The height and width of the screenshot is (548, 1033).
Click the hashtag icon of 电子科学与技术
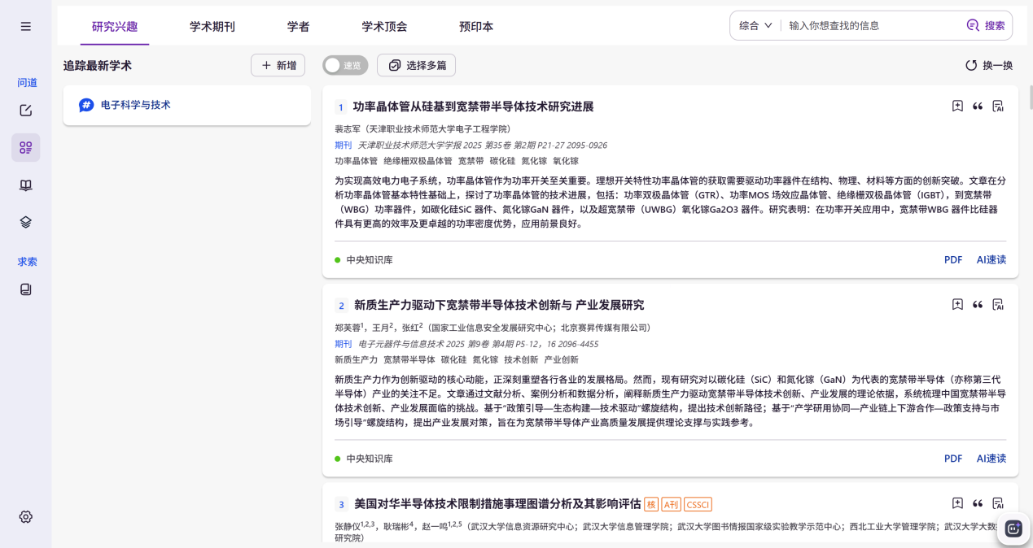click(86, 105)
